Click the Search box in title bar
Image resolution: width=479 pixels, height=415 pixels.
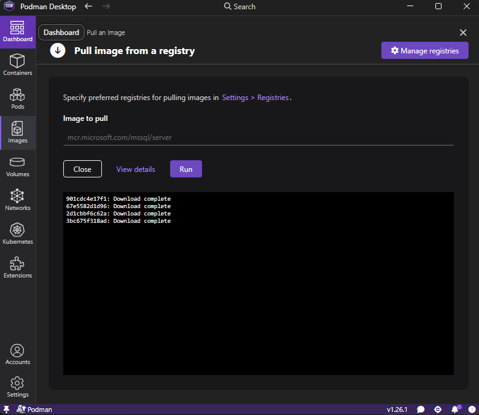240,6
